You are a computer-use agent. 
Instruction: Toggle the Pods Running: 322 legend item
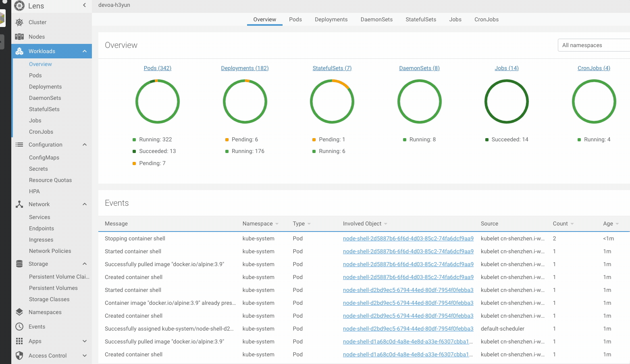[152, 139]
